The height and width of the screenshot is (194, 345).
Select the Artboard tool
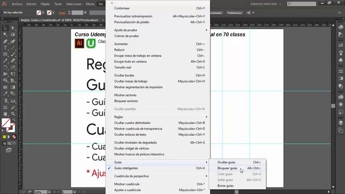pos(5,107)
